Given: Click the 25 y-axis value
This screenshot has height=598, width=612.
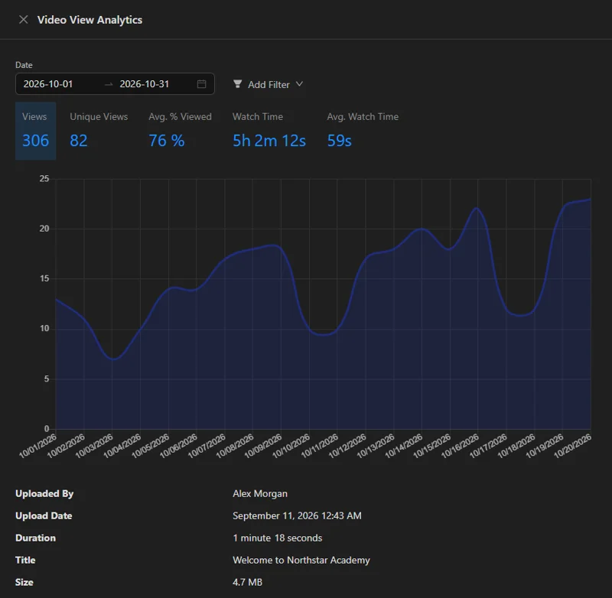Looking at the screenshot, I should pyautogui.click(x=44, y=179).
